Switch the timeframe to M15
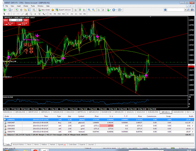 tap(59, 14)
